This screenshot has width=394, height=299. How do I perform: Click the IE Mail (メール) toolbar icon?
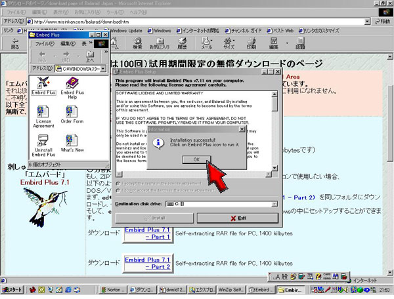click(207, 44)
